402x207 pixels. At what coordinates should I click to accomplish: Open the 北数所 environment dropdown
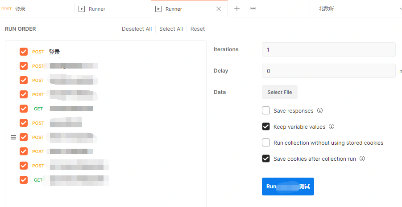(356, 8)
